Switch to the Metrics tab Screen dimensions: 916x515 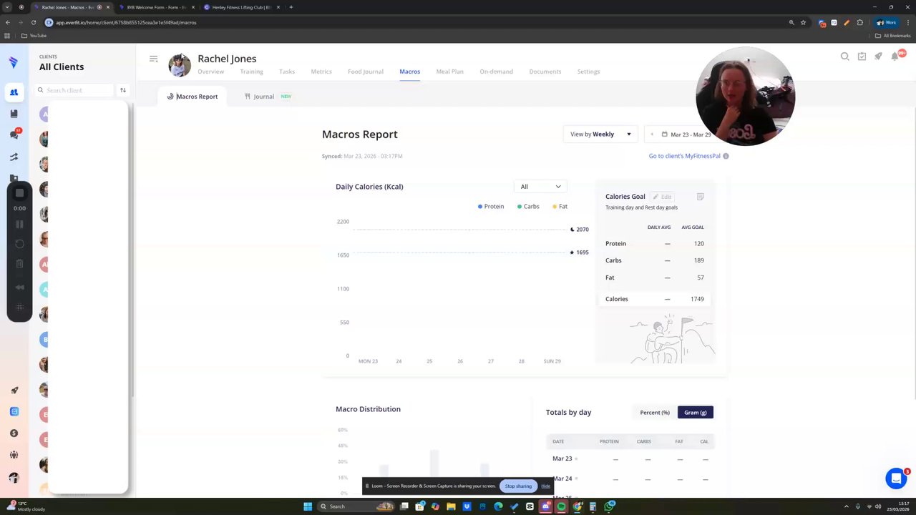(321, 72)
